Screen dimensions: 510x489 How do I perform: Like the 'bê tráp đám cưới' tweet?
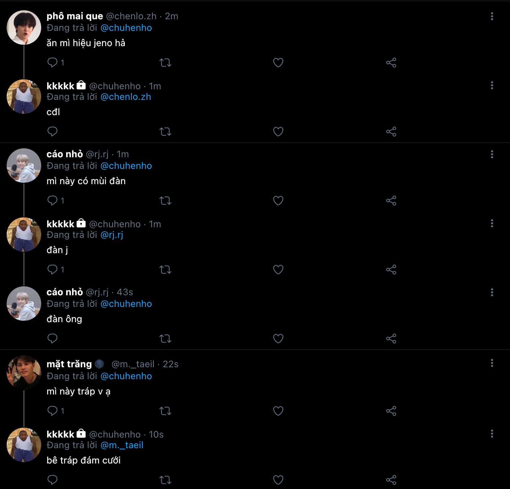pos(278,480)
